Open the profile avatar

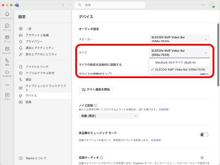point(212,5)
